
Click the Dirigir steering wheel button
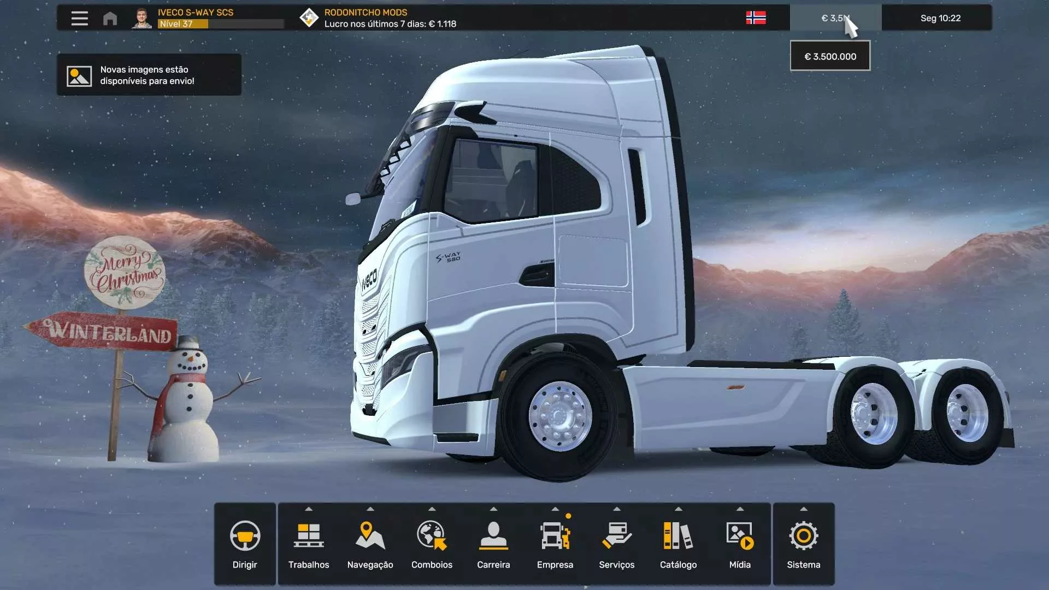point(245,544)
